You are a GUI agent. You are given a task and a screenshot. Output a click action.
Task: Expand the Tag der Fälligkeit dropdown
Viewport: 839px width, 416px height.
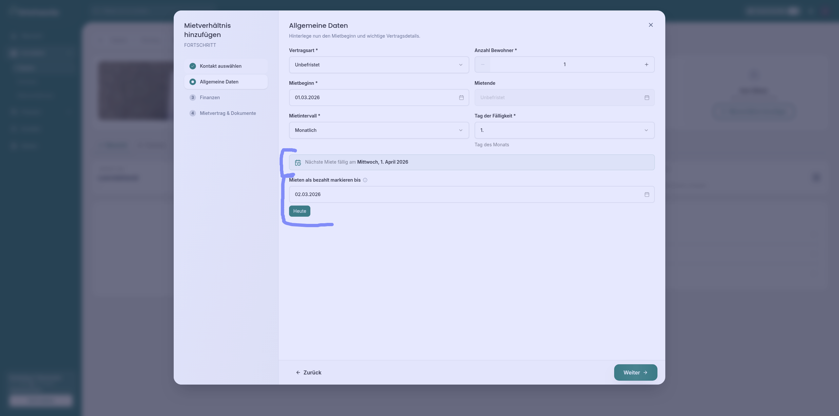[x=564, y=130]
